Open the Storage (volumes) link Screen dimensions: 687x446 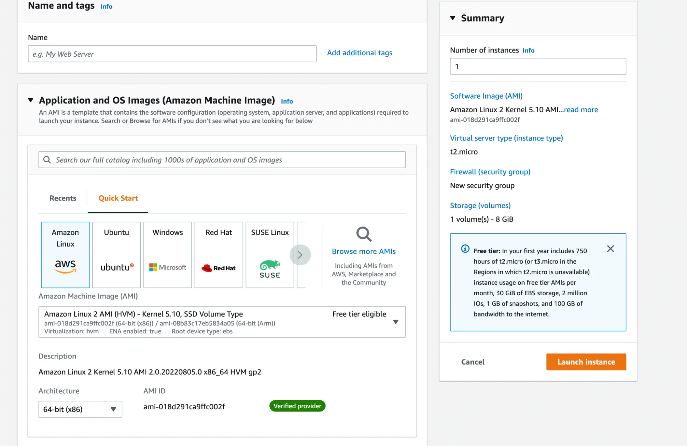480,205
